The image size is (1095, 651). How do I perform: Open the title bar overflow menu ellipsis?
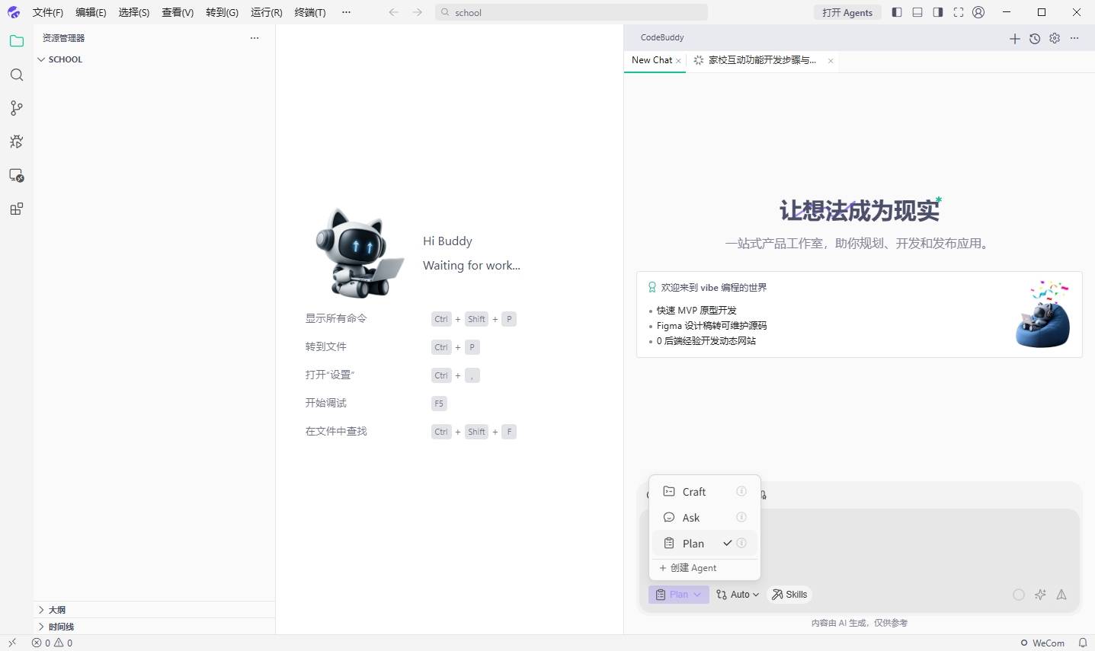coord(347,12)
